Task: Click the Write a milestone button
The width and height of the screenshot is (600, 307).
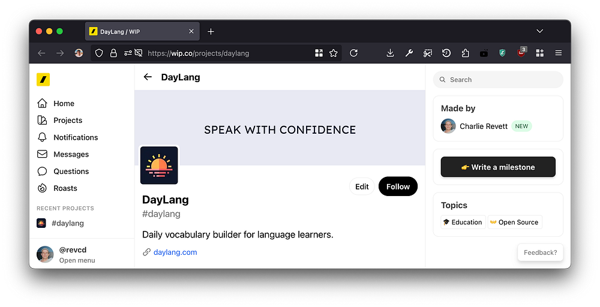Action: point(498,167)
